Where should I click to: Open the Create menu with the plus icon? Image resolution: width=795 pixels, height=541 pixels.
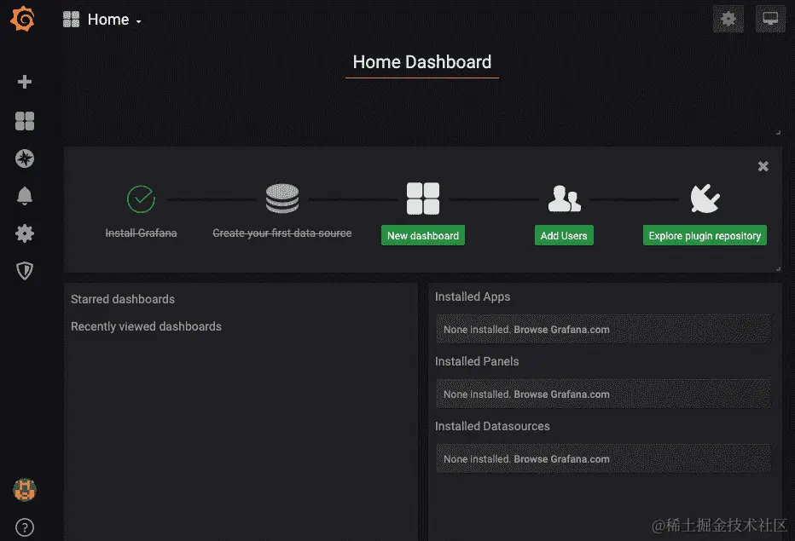tap(24, 82)
